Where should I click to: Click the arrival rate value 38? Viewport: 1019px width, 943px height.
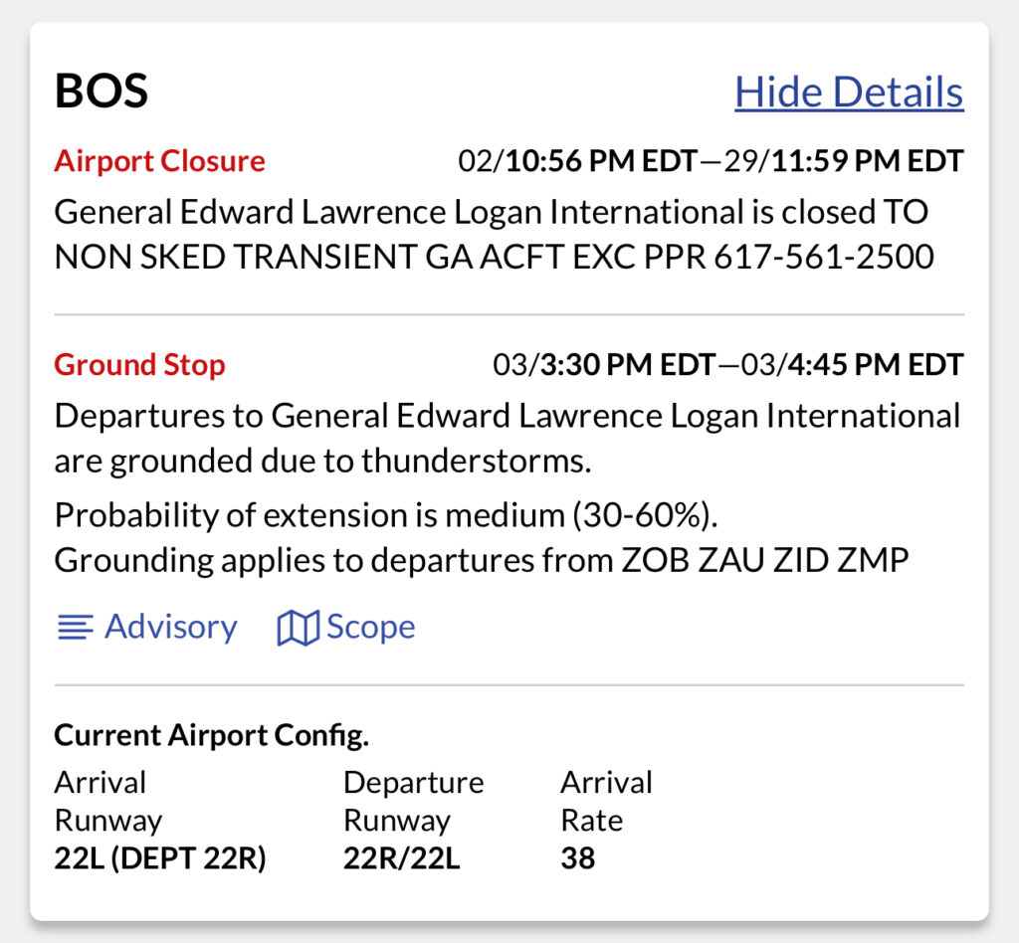tap(578, 857)
